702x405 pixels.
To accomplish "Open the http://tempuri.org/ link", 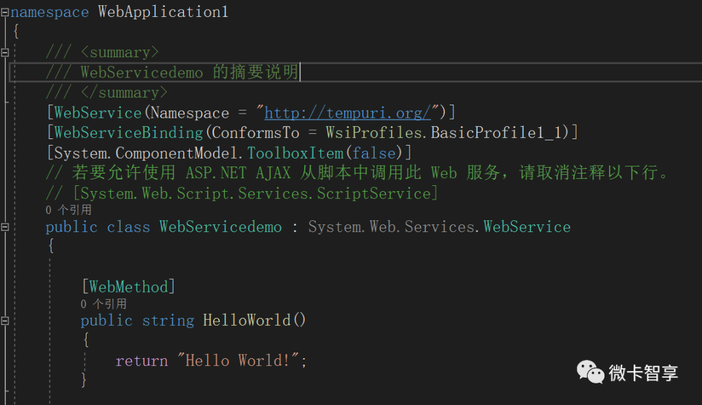I will coord(348,113).
